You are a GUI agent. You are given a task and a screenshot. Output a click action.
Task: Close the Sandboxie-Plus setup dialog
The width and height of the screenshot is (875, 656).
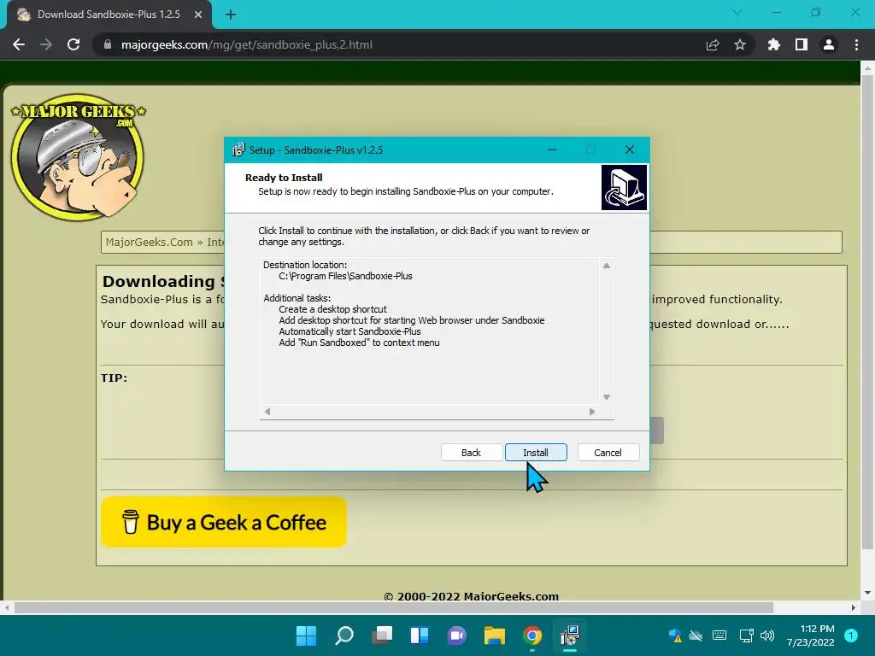pyautogui.click(x=630, y=149)
